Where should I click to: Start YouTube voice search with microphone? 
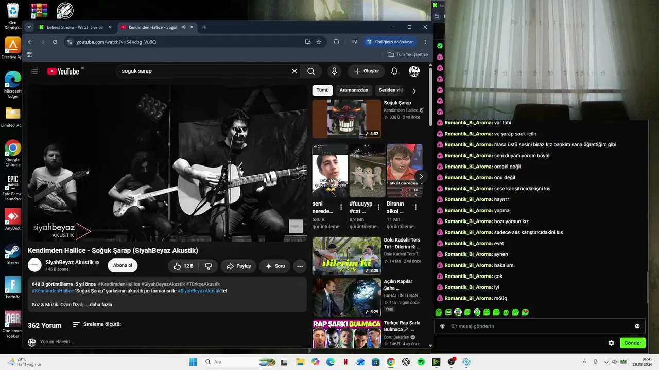(334, 71)
